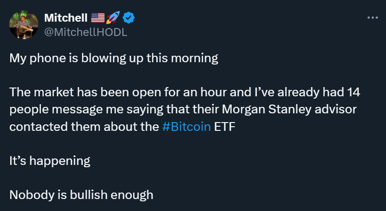Click the US flag emoji beside Mitchell

pyautogui.click(x=98, y=18)
